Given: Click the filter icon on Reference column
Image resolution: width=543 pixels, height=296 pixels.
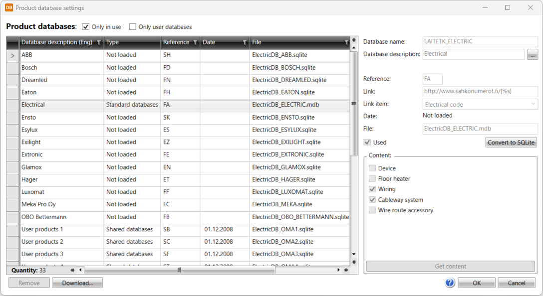Looking at the screenshot, I should 195,43.
